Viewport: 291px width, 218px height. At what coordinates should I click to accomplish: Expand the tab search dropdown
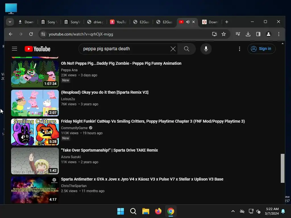point(10,22)
